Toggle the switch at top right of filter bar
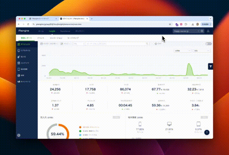 tap(208, 44)
